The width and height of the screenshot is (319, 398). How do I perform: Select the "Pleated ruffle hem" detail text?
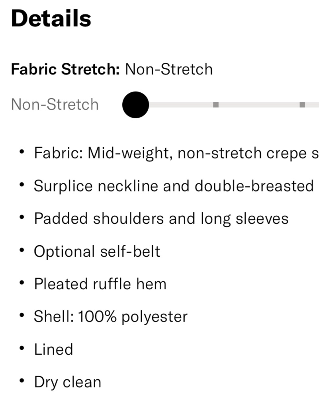[100, 284]
